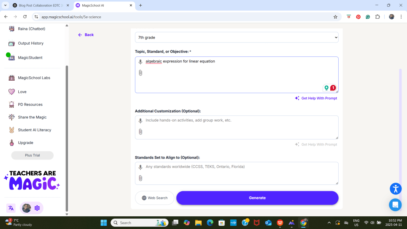Open Raina (Chatbot) in sidebar

tap(31, 29)
